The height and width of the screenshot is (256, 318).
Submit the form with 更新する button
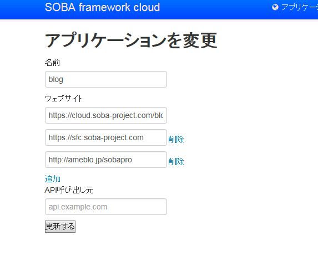pos(60,227)
